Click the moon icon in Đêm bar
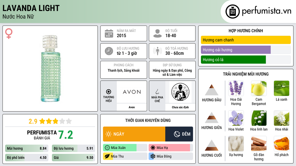The width and height of the screenshot is (296, 166). pos(177,134)
